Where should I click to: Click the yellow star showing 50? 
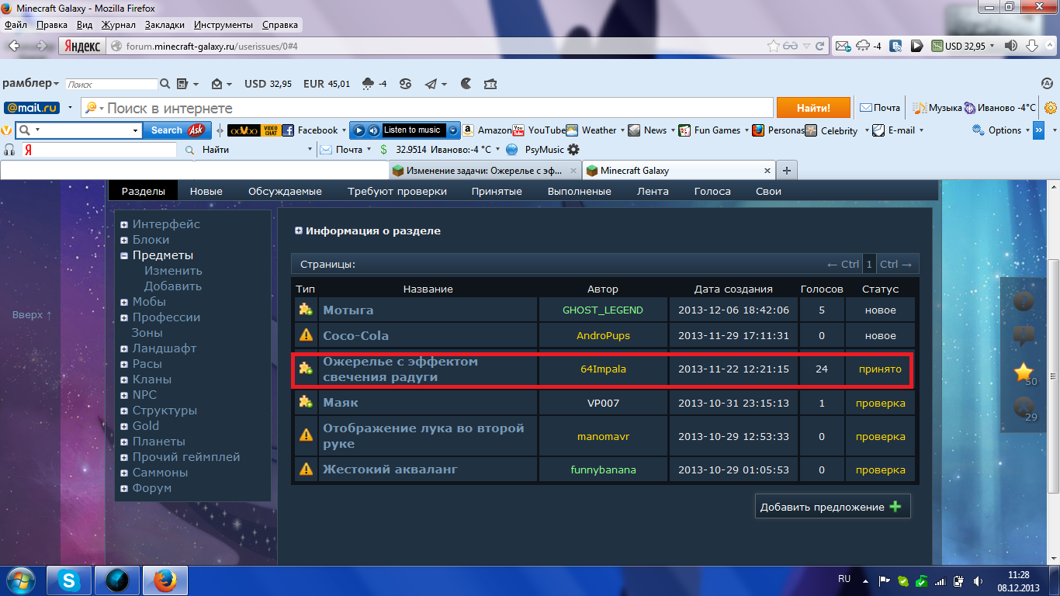point(1024,372)
